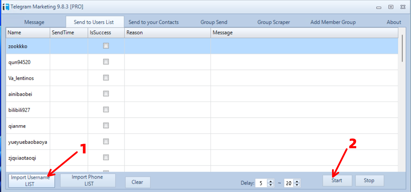Click the maximum delay value field
The height and width of the screenshot is (192, 411).
click(289, 183)
